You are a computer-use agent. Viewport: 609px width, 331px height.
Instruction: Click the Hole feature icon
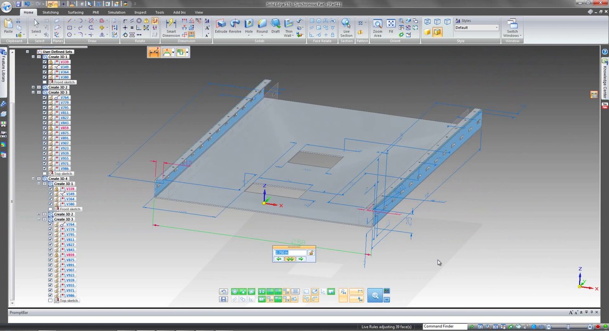click(249, 26)
